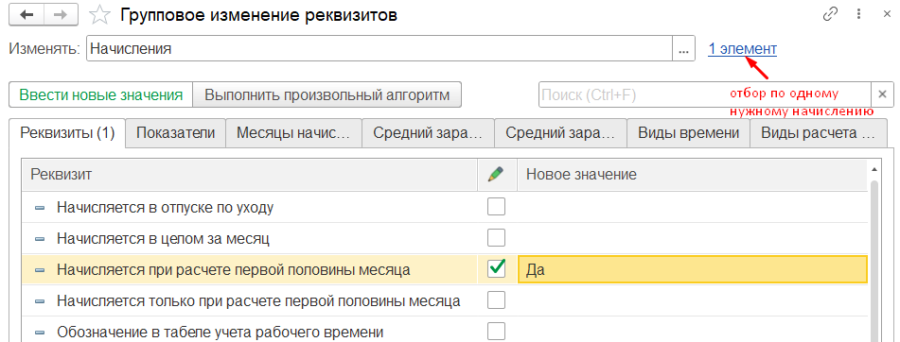Go forward with the right arrow button
This screenshot has width=900, height=342.
pyautogui.click(x=61, y=15)
